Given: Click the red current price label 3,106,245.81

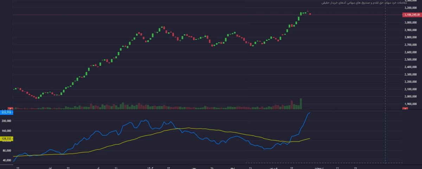Looking at the screenshot, I should (412, 15).
